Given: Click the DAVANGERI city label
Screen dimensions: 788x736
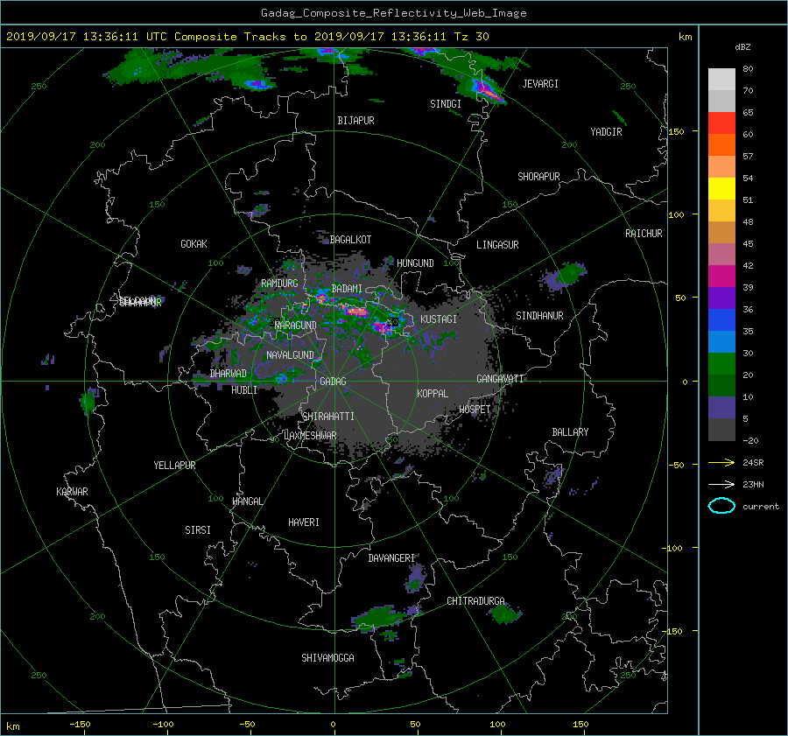Looking at the screenshot, I should 391,558.
